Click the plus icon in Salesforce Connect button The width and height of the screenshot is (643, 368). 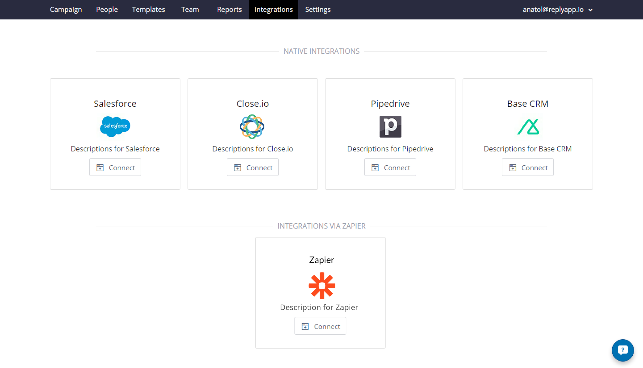coord(100,168)
